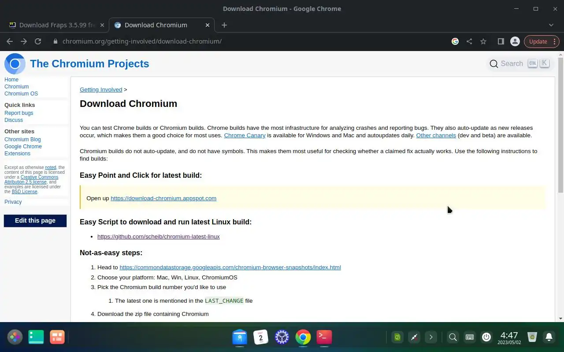
Task: Open the Google icon in address bar
Action: [x=455, y=41]
